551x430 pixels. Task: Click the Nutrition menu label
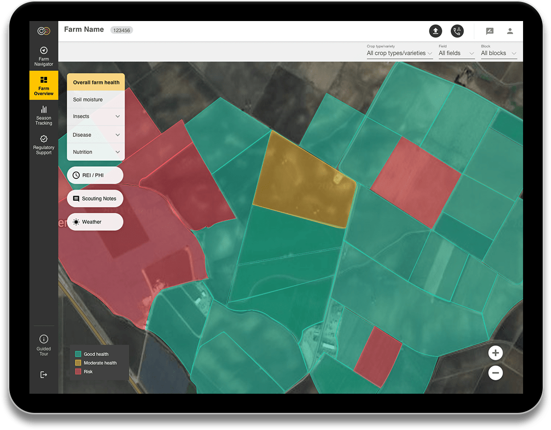(x=83, y=152)
